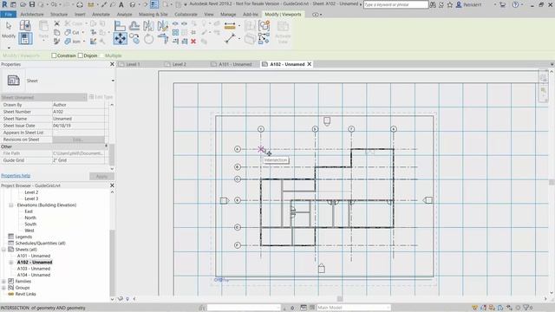This screenshot has width=555, height=312.
Task: Toggle the Multiple checkbox
Action: (x=102, y=55)
